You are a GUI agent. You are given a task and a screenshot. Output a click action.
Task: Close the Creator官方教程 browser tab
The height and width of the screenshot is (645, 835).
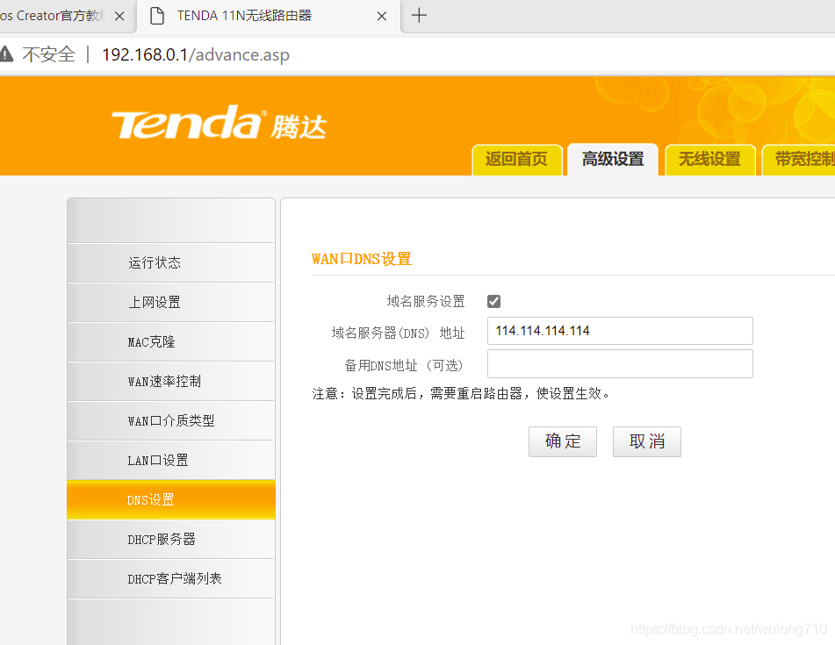point(119,16)
